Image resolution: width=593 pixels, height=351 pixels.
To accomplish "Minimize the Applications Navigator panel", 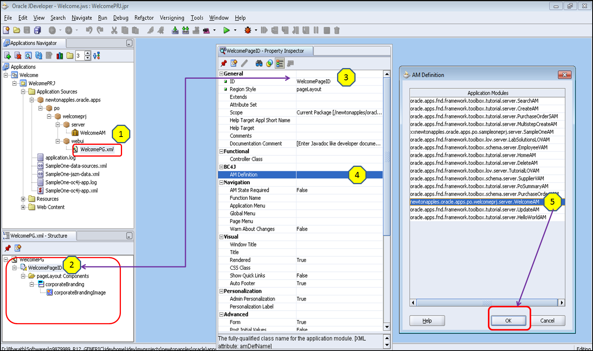I will (x=129, y=43).
